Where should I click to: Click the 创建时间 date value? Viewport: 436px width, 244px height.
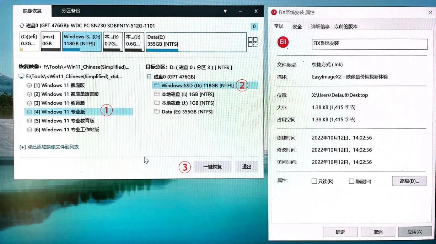pyautogui.click(x=342, y=138)
